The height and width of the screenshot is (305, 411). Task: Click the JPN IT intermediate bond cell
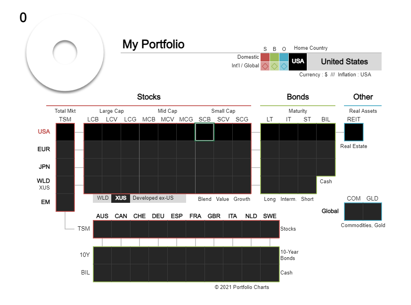coord(289,167)
